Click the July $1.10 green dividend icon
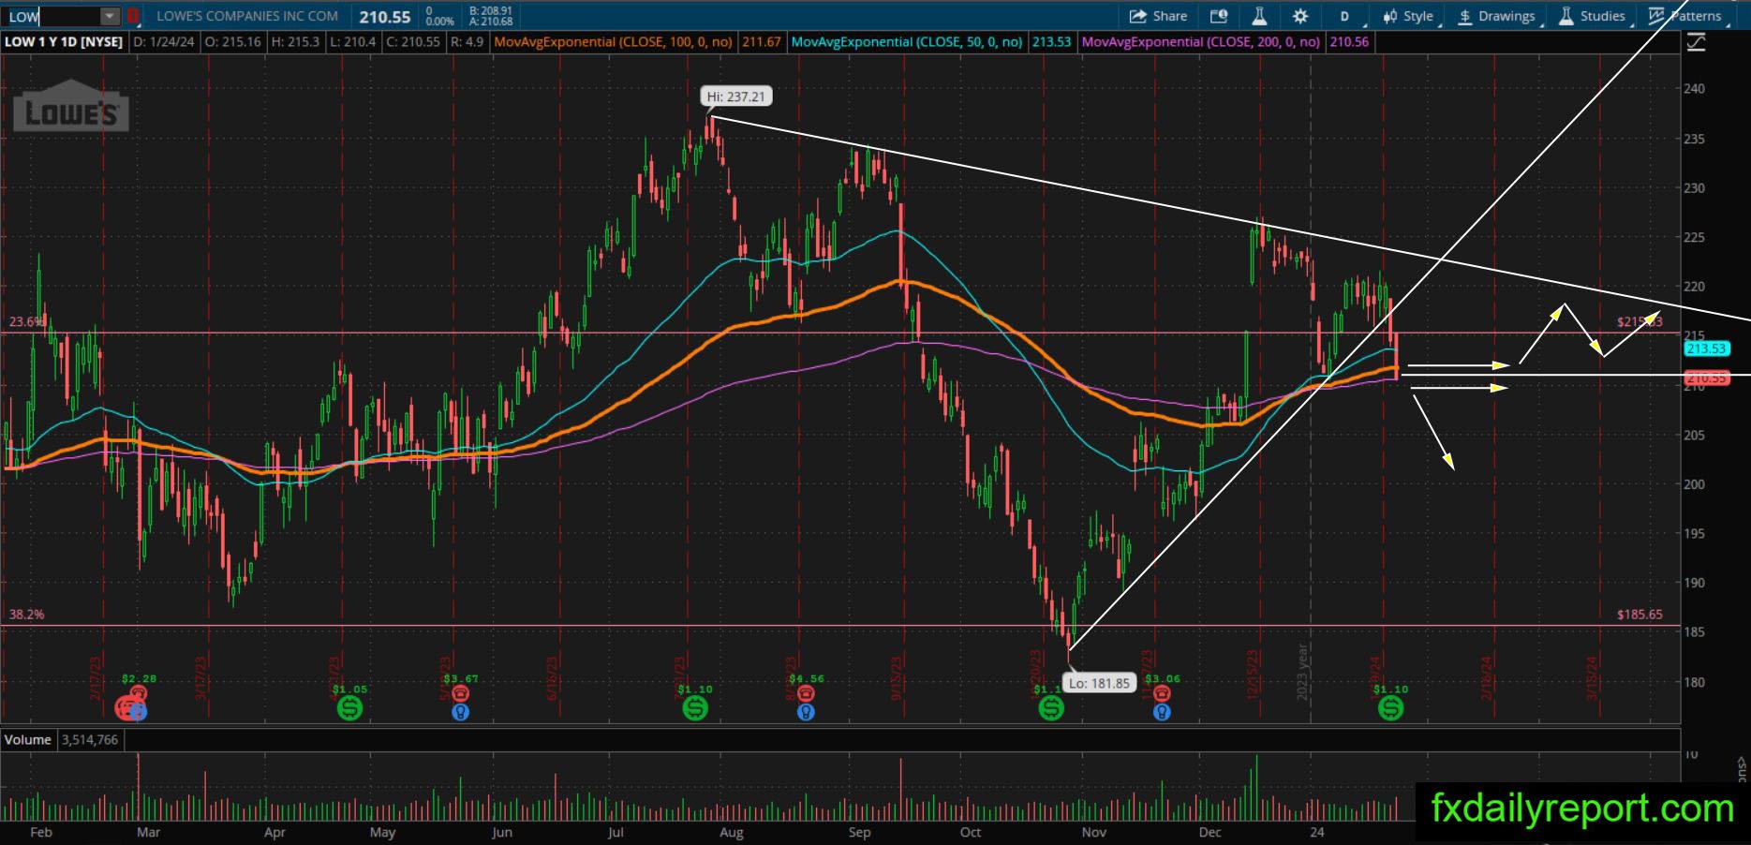Image resolution: width=1751 pixels, height=845 pixels. click(x=695, y=709)
